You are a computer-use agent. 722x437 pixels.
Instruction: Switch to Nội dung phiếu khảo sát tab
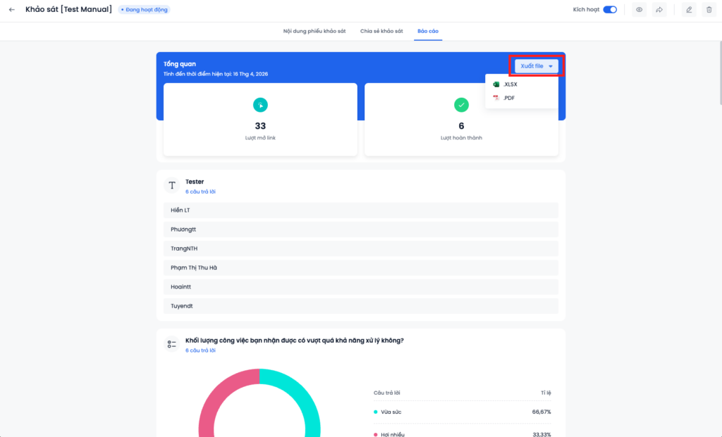(314, 32)
